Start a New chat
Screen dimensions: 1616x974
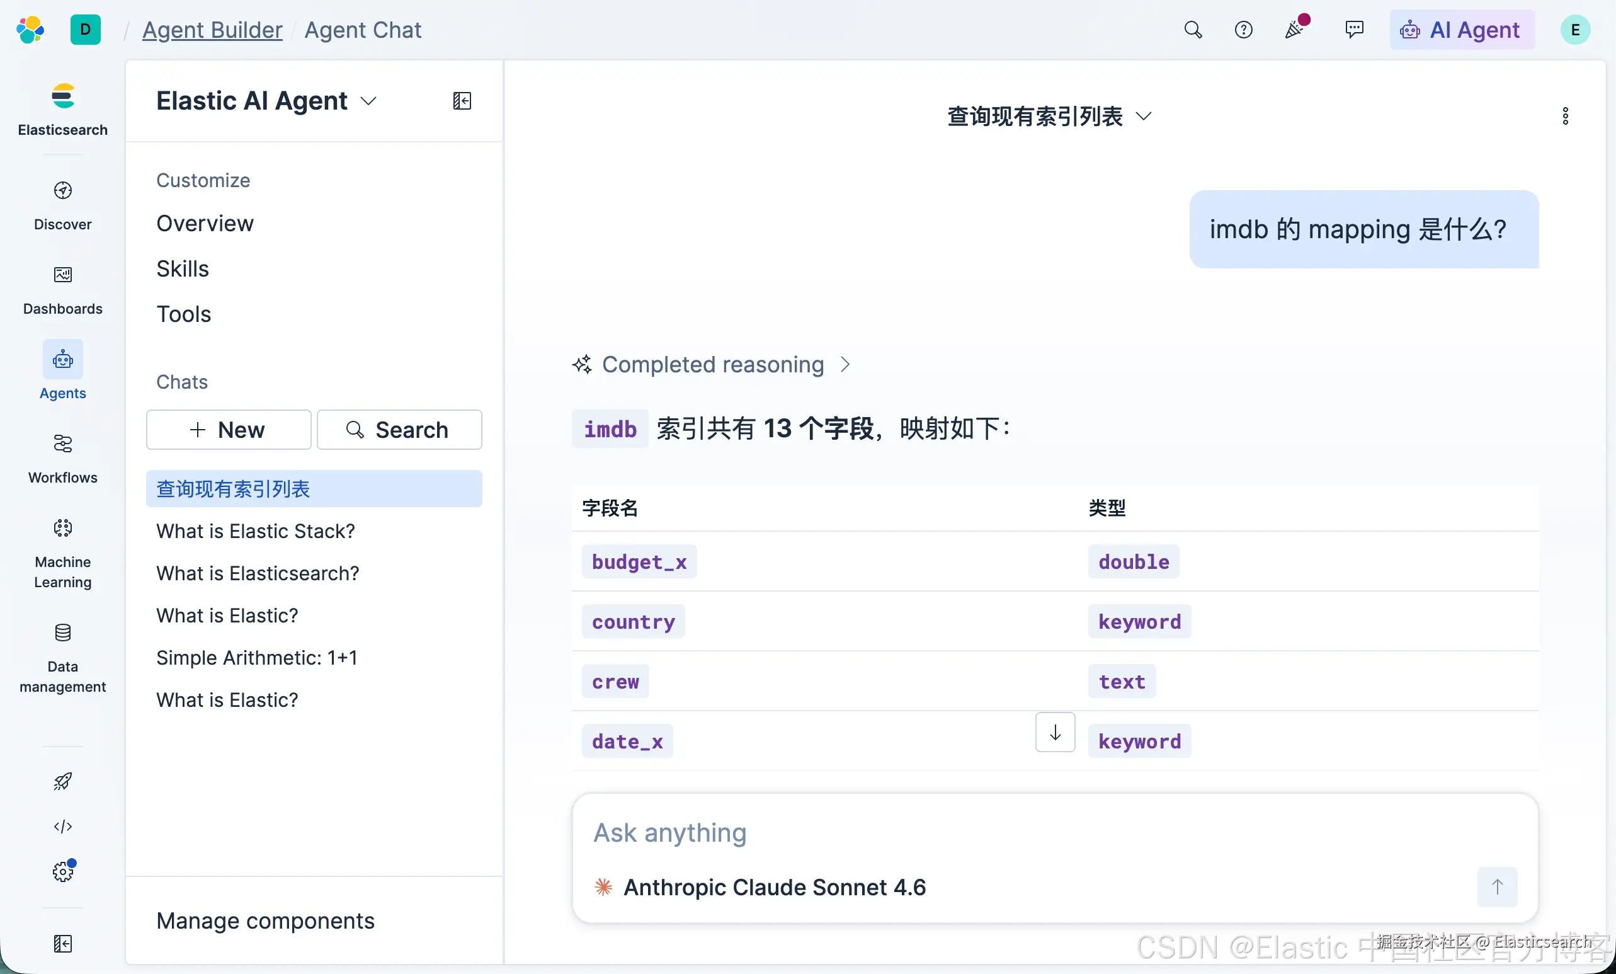(228, 430)
